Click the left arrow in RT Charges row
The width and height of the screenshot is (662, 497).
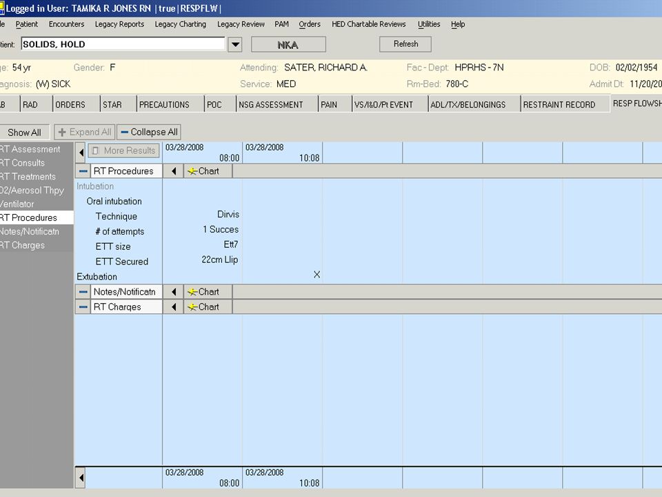[174, 307]
